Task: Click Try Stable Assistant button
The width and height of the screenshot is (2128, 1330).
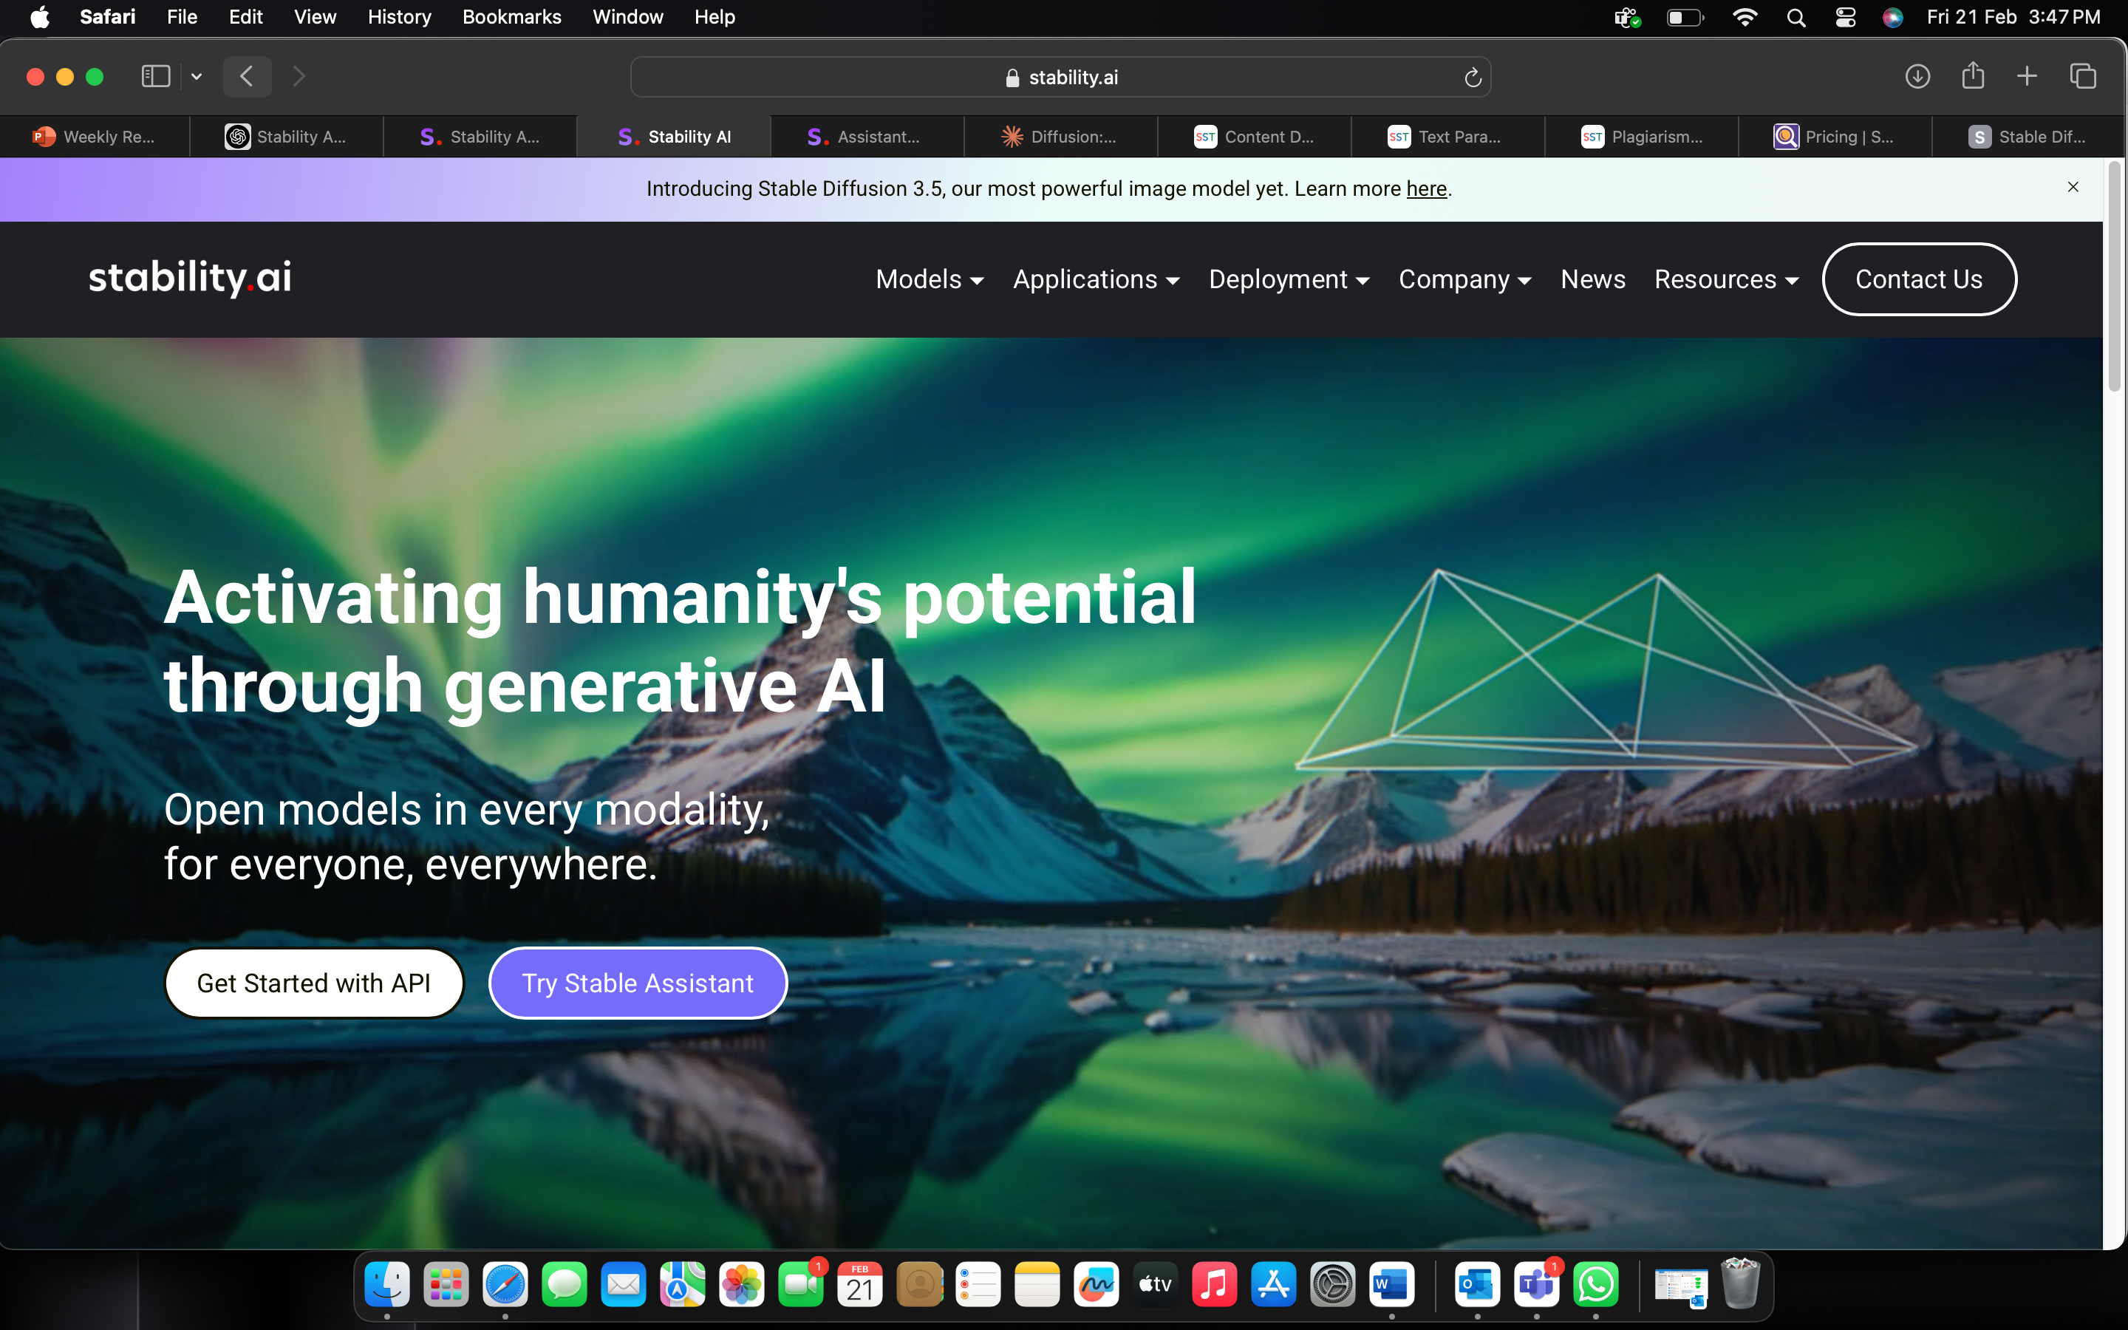Action: [638, 983]
